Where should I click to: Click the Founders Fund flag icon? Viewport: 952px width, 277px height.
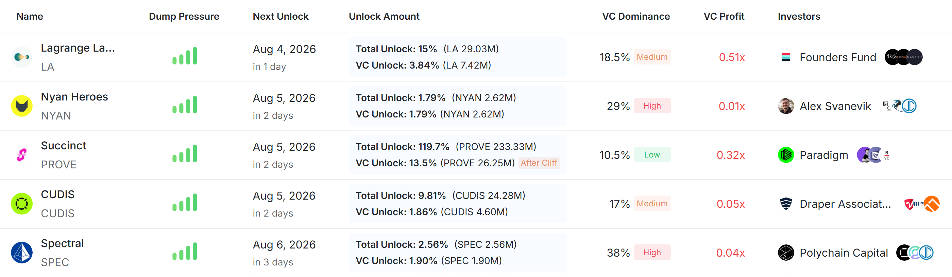[x=786, y=57]
